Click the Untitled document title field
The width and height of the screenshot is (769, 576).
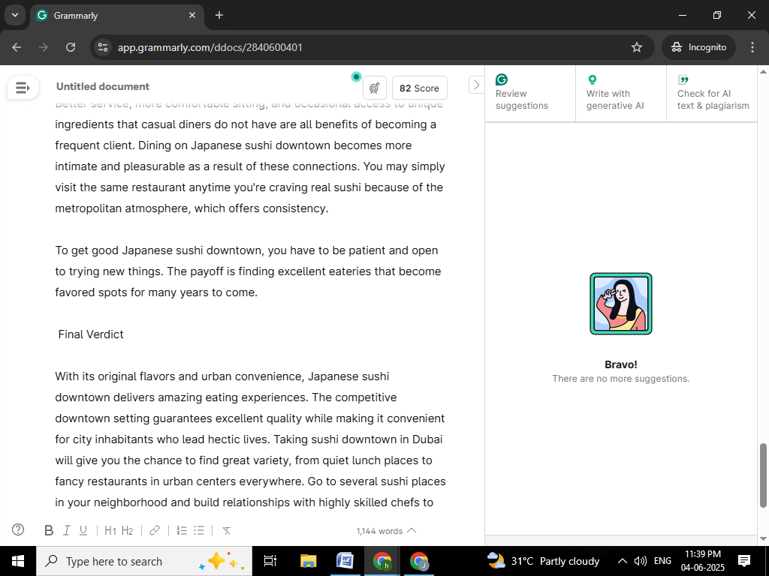(102, 87)
